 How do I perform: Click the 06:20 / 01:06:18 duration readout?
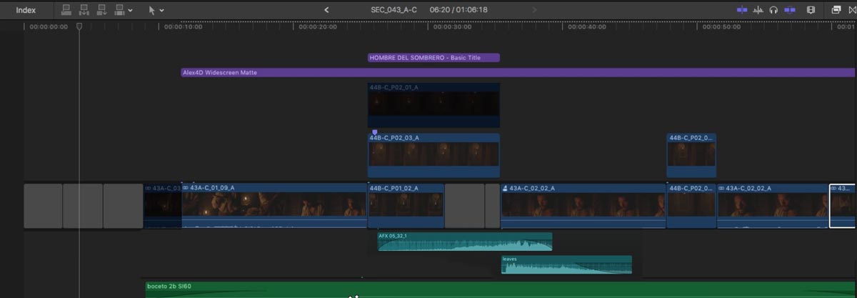click(458, 10)
